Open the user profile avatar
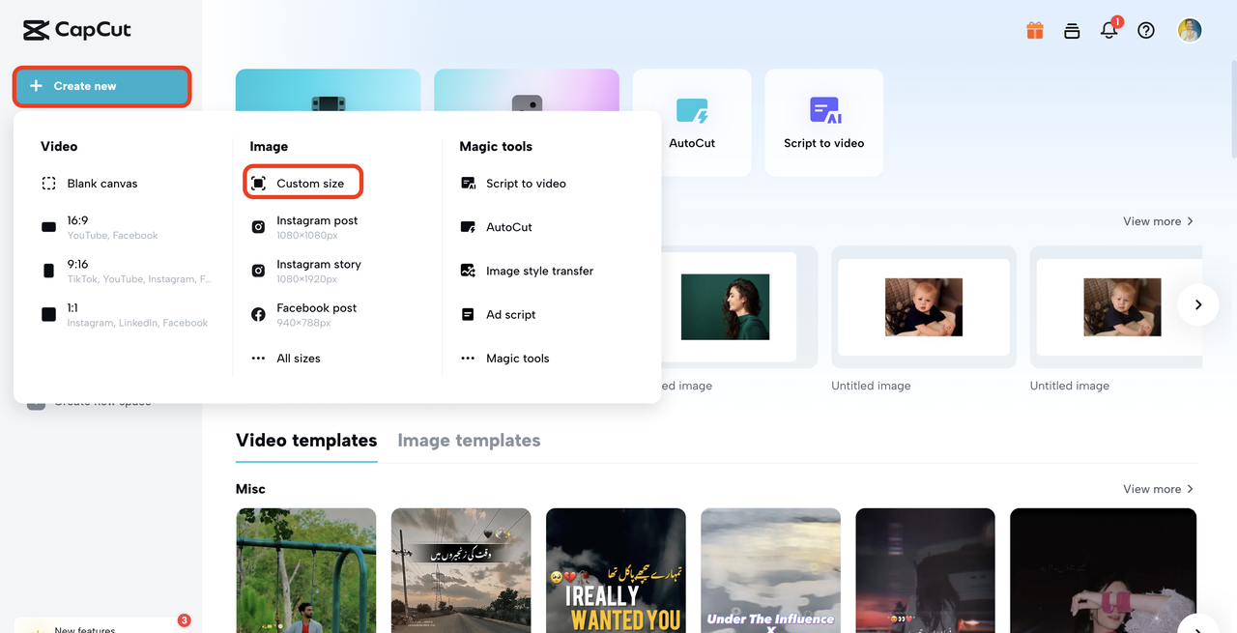This screenshot has height=633, width=1237. 1190,30
